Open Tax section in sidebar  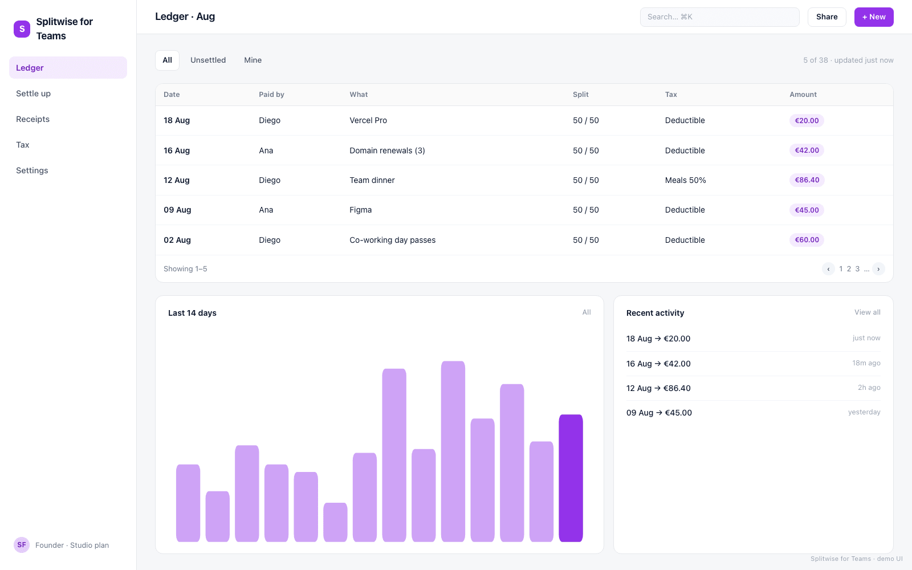coord(68,145)
